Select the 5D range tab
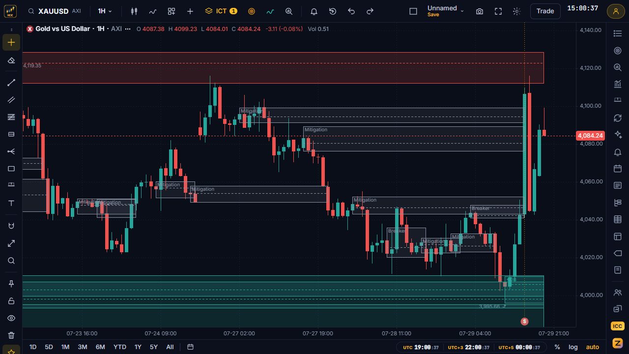This screenshot has width=629, height=354. pos(49,347)
